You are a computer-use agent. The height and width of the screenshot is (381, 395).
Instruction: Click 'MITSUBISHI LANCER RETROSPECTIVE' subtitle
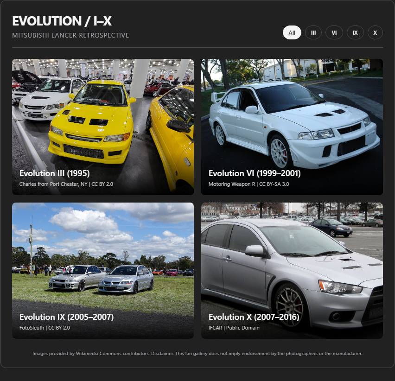[x=70, y=35]
